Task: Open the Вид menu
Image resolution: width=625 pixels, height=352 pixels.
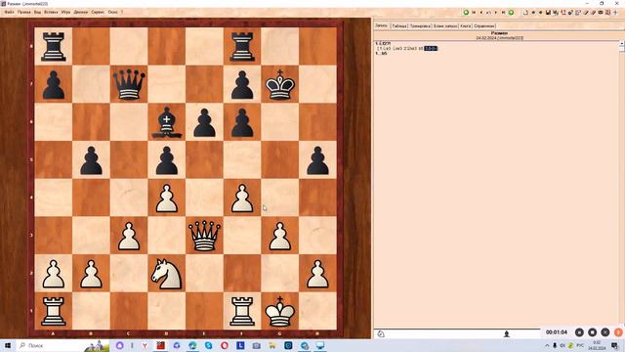Action: [x=37, y=12]
